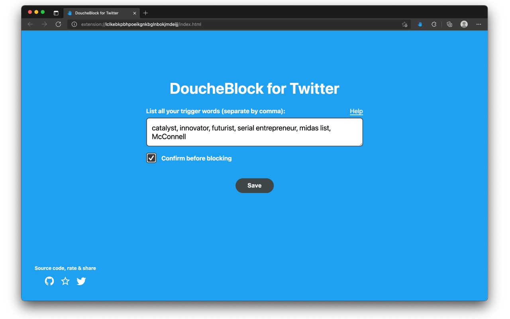Viewport: 510px width, 319px height.
Task: Click the yellow minimize window button
Action: [36, 12]
